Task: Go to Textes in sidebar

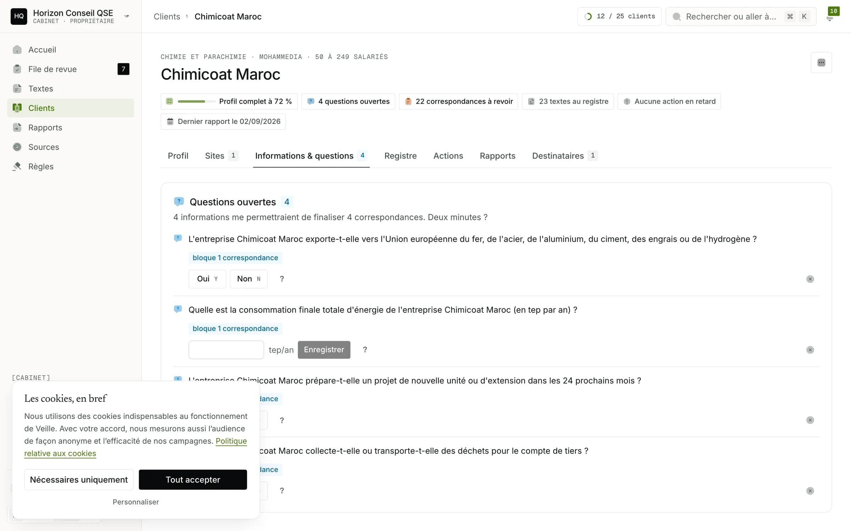Action: click(71, 88)
